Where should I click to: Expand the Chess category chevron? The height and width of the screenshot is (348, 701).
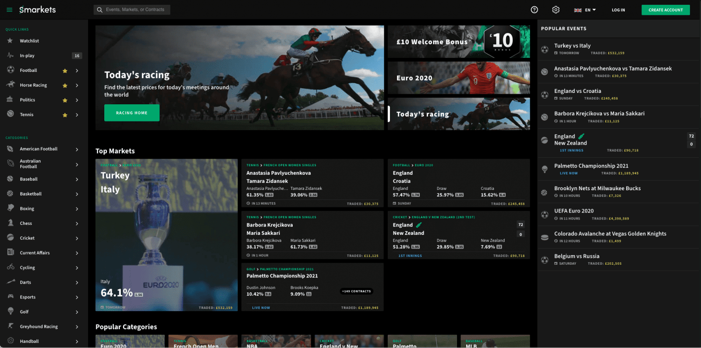77,224
